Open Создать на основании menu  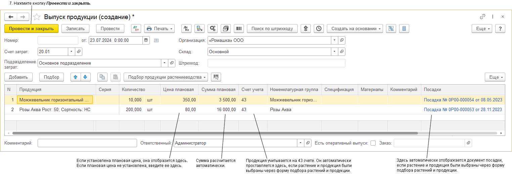click(x=355, y=28)
